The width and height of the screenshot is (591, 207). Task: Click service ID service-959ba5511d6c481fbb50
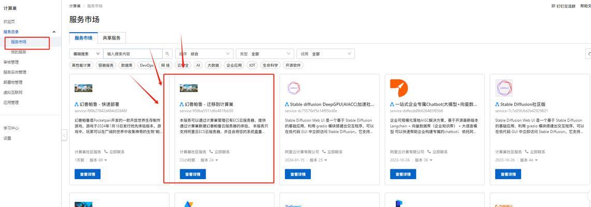(206, 111)
